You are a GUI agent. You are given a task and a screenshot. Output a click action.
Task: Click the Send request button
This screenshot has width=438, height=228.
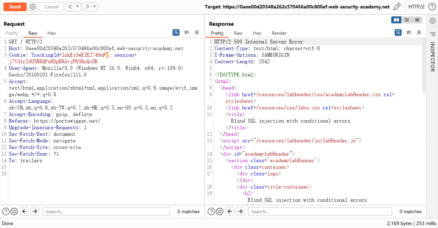click(15, 7)
